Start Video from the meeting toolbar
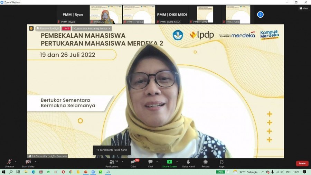311x175 pixels. pos(28,163)
